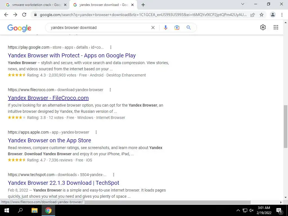Screen dimensions: 288x216
Task: Click the www.techspot.com result URL
Action: [57, 174]
